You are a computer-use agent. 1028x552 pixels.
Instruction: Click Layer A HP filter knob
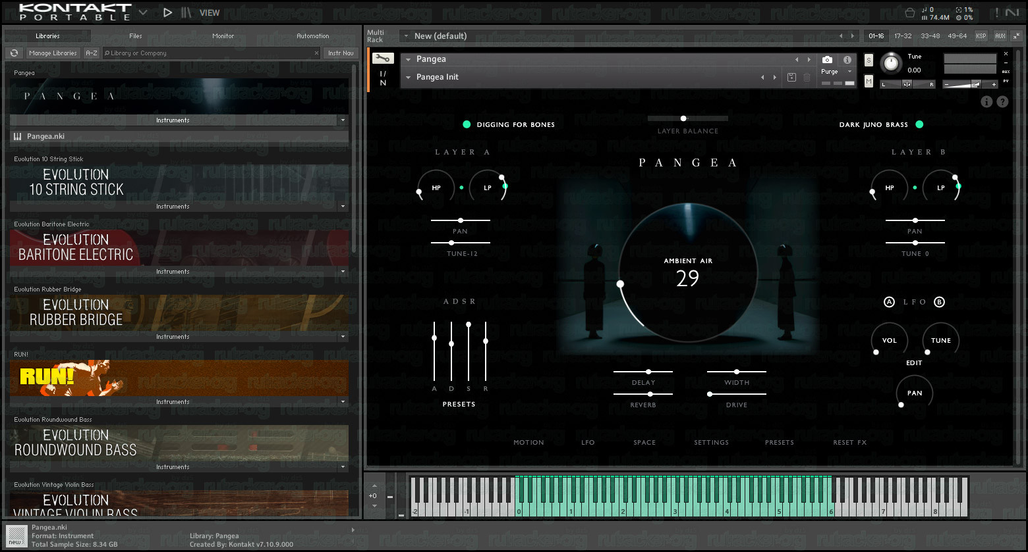436,188
